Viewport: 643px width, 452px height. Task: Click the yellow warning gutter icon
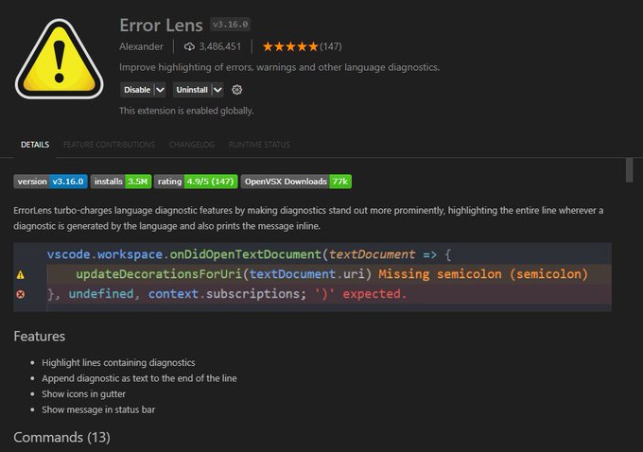[20, 275]
